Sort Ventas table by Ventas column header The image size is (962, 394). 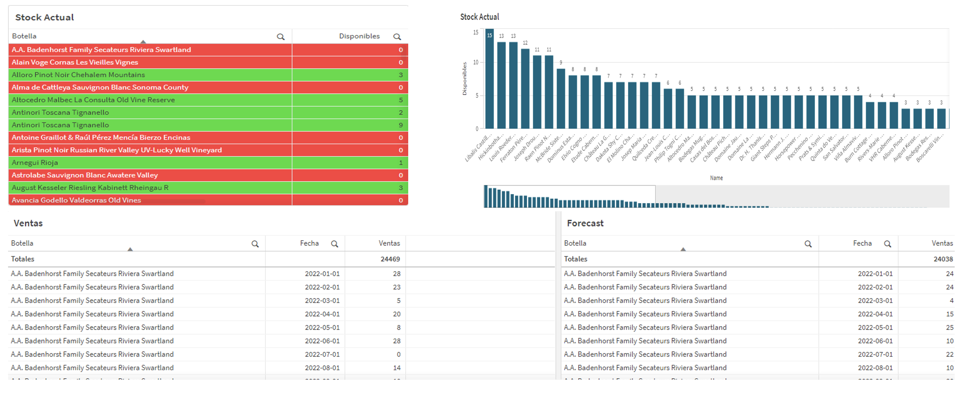coord(389,243)
